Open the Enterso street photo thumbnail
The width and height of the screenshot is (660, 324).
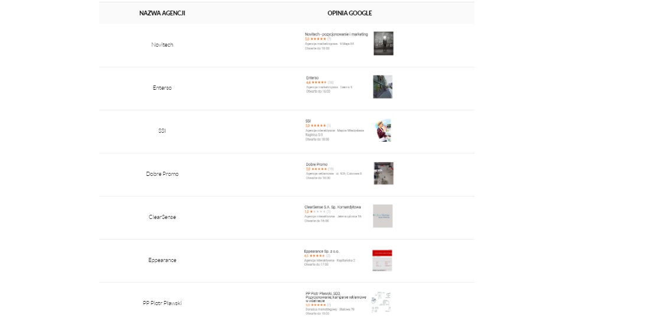pyautogui.click(x=383, y=87)
